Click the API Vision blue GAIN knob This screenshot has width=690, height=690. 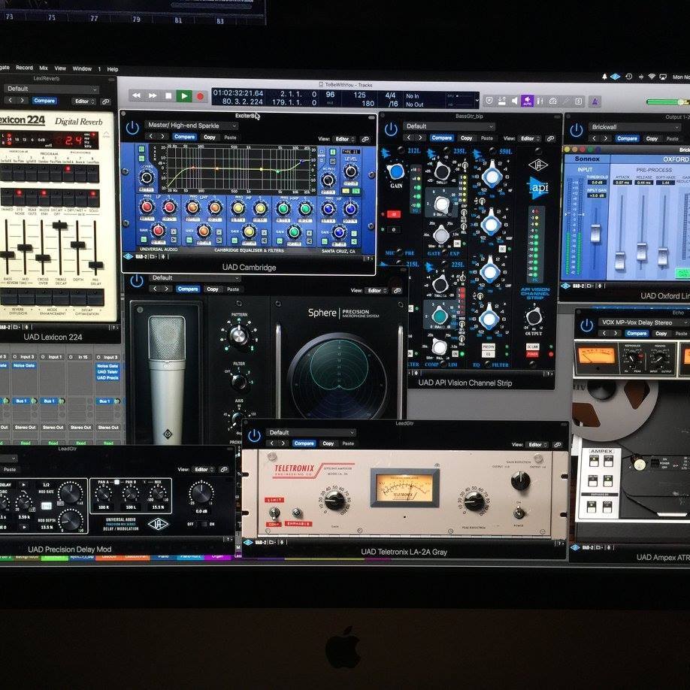tap(395, 171)
